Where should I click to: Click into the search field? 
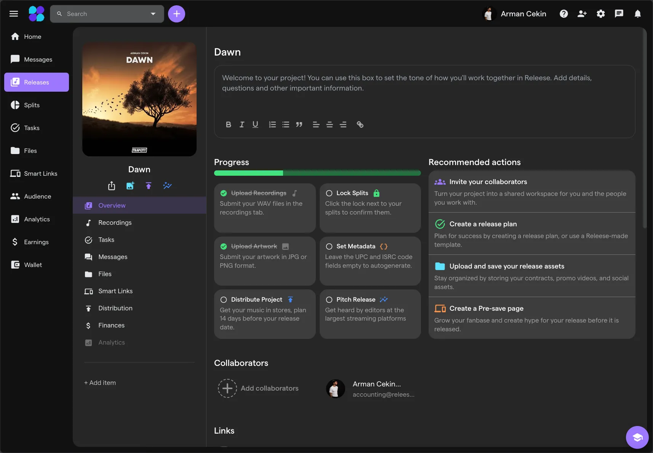[107, 14]
